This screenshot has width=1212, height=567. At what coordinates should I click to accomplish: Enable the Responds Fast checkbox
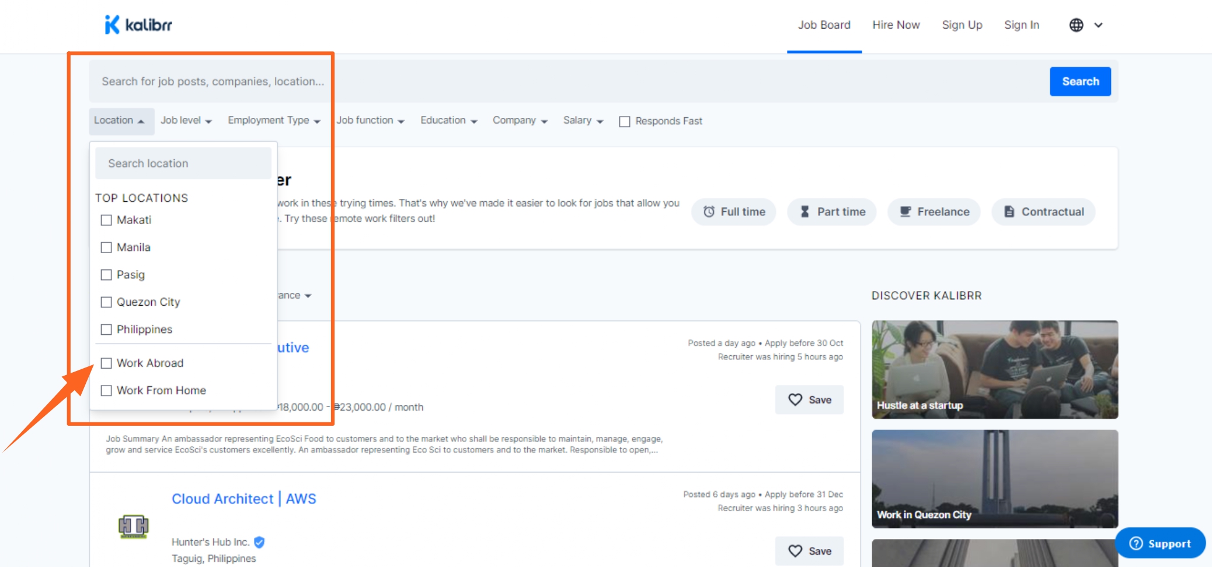click(x=625, y=121)
